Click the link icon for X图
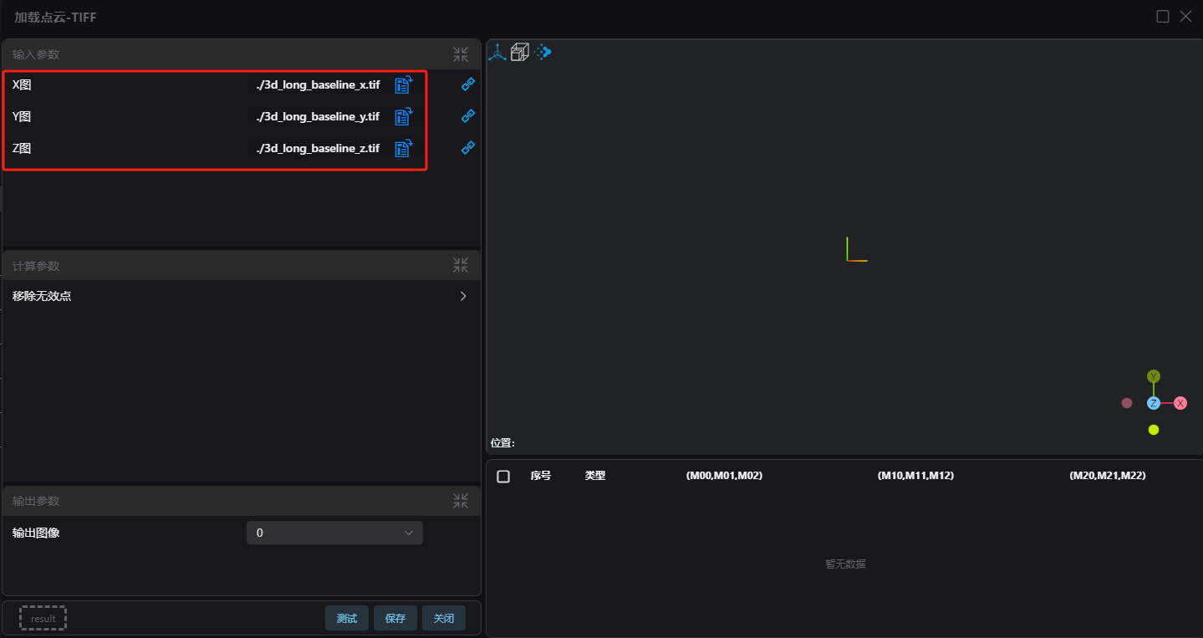1203x638 pixels. pyautogui.click(x=468, y=84)
